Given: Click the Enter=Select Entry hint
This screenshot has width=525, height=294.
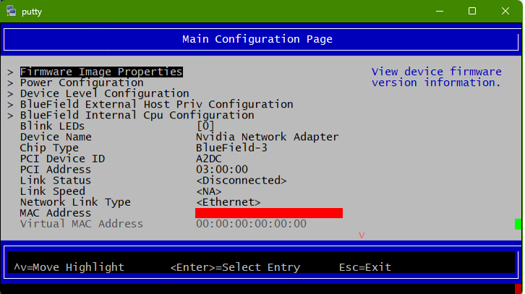Looking at the screenshot, I should [x=235, y=267].
